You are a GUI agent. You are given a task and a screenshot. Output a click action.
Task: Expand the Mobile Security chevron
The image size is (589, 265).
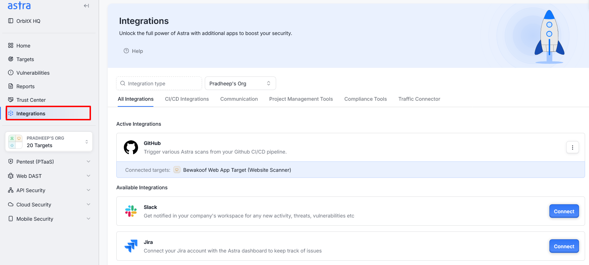click(88, 219)
